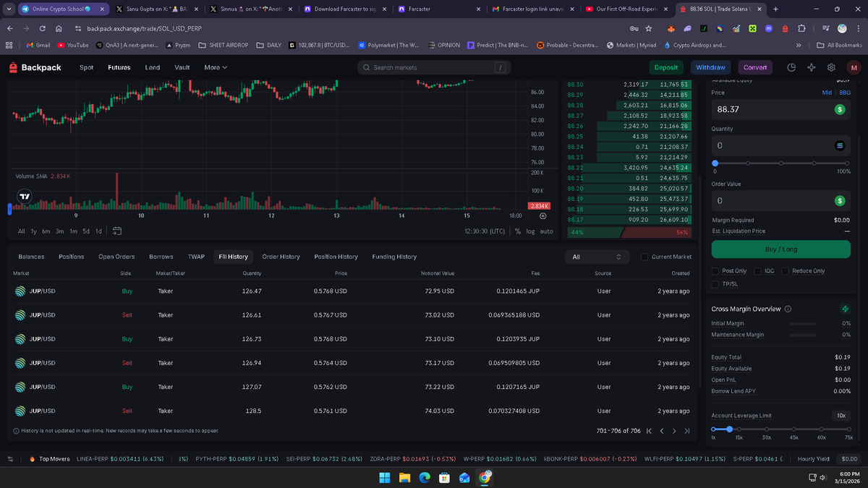Image resolution: width=868 pixels, height=488 pixels.
Task: Switch to the Positions tab
Action: coord(71,257)
